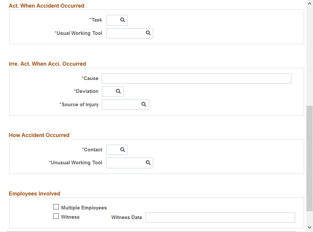Click the scrollbar up arrow
Screen dimensions: 313x232
point(310,3)
